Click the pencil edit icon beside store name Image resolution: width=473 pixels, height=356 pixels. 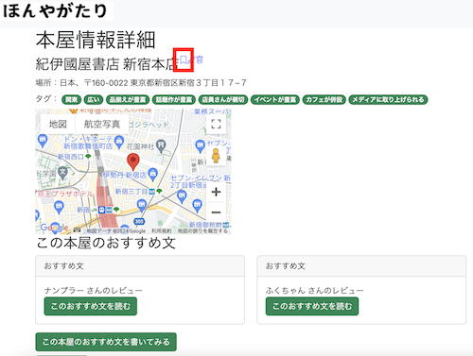[x=192, y=59]
